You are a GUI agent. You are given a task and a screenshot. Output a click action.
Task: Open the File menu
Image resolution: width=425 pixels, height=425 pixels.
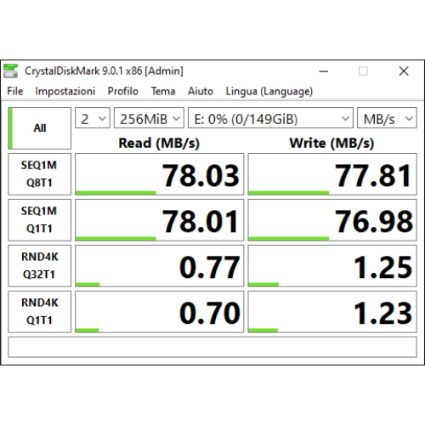click(x=15, y=91)
